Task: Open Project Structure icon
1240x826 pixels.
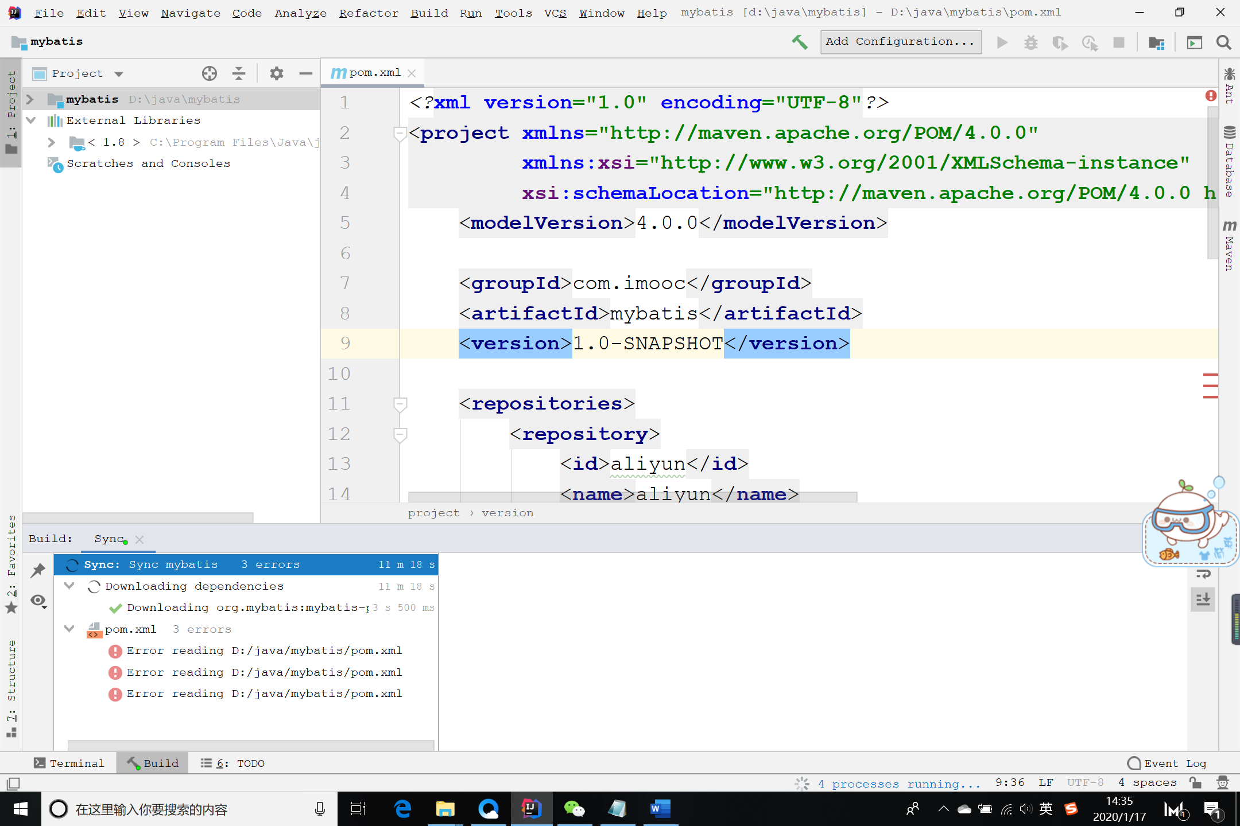Action: [1157, 42]
